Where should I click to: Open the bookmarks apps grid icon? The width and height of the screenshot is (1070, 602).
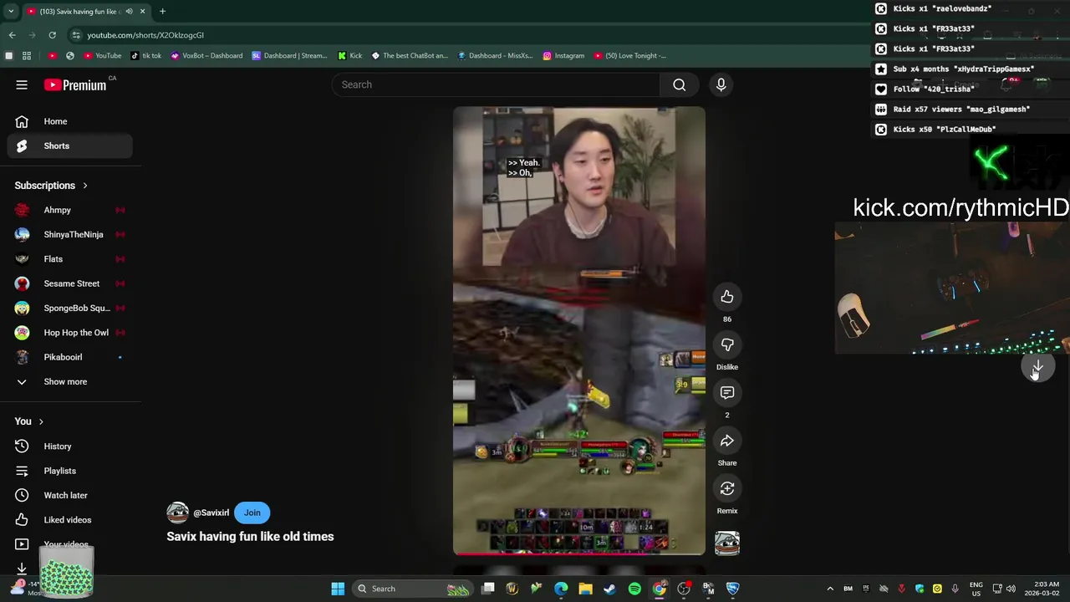27,56
